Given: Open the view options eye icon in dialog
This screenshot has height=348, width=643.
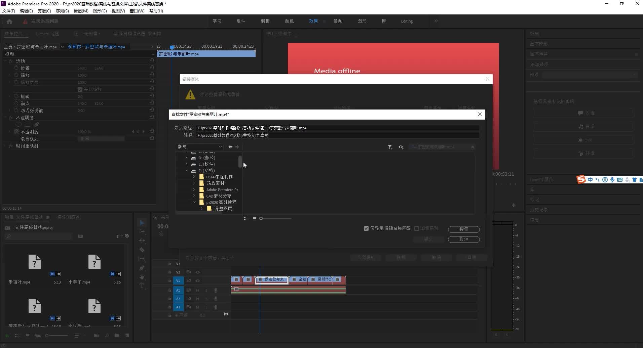Looking at the screenshot, I should (x=401, y=147).
